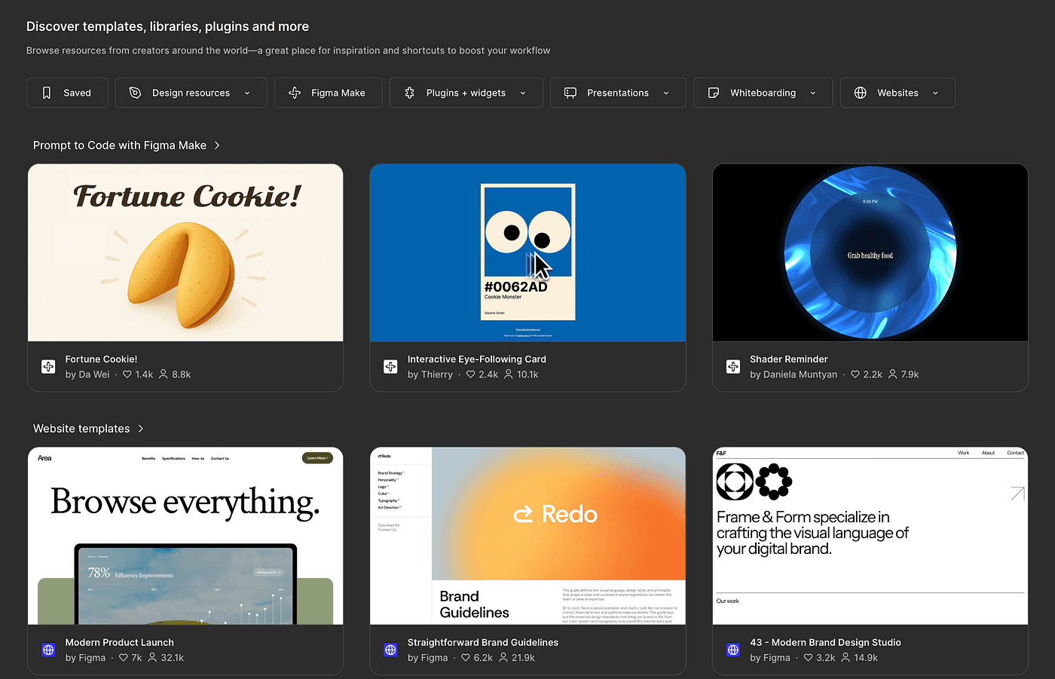1055x679 pixels.
Task: Click users icon next to 8.8k
Action: [x=164, y=375]
